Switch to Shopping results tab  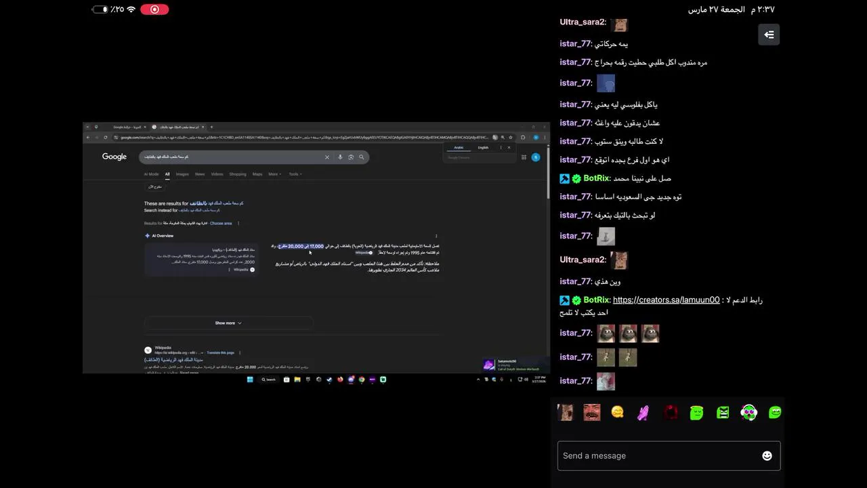[238, 174]
